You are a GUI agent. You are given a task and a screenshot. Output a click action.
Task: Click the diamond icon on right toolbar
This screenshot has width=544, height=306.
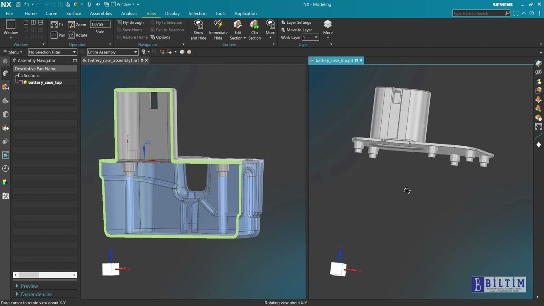coord(538,145)
